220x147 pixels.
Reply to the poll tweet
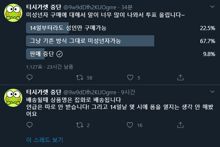(29, 78)
